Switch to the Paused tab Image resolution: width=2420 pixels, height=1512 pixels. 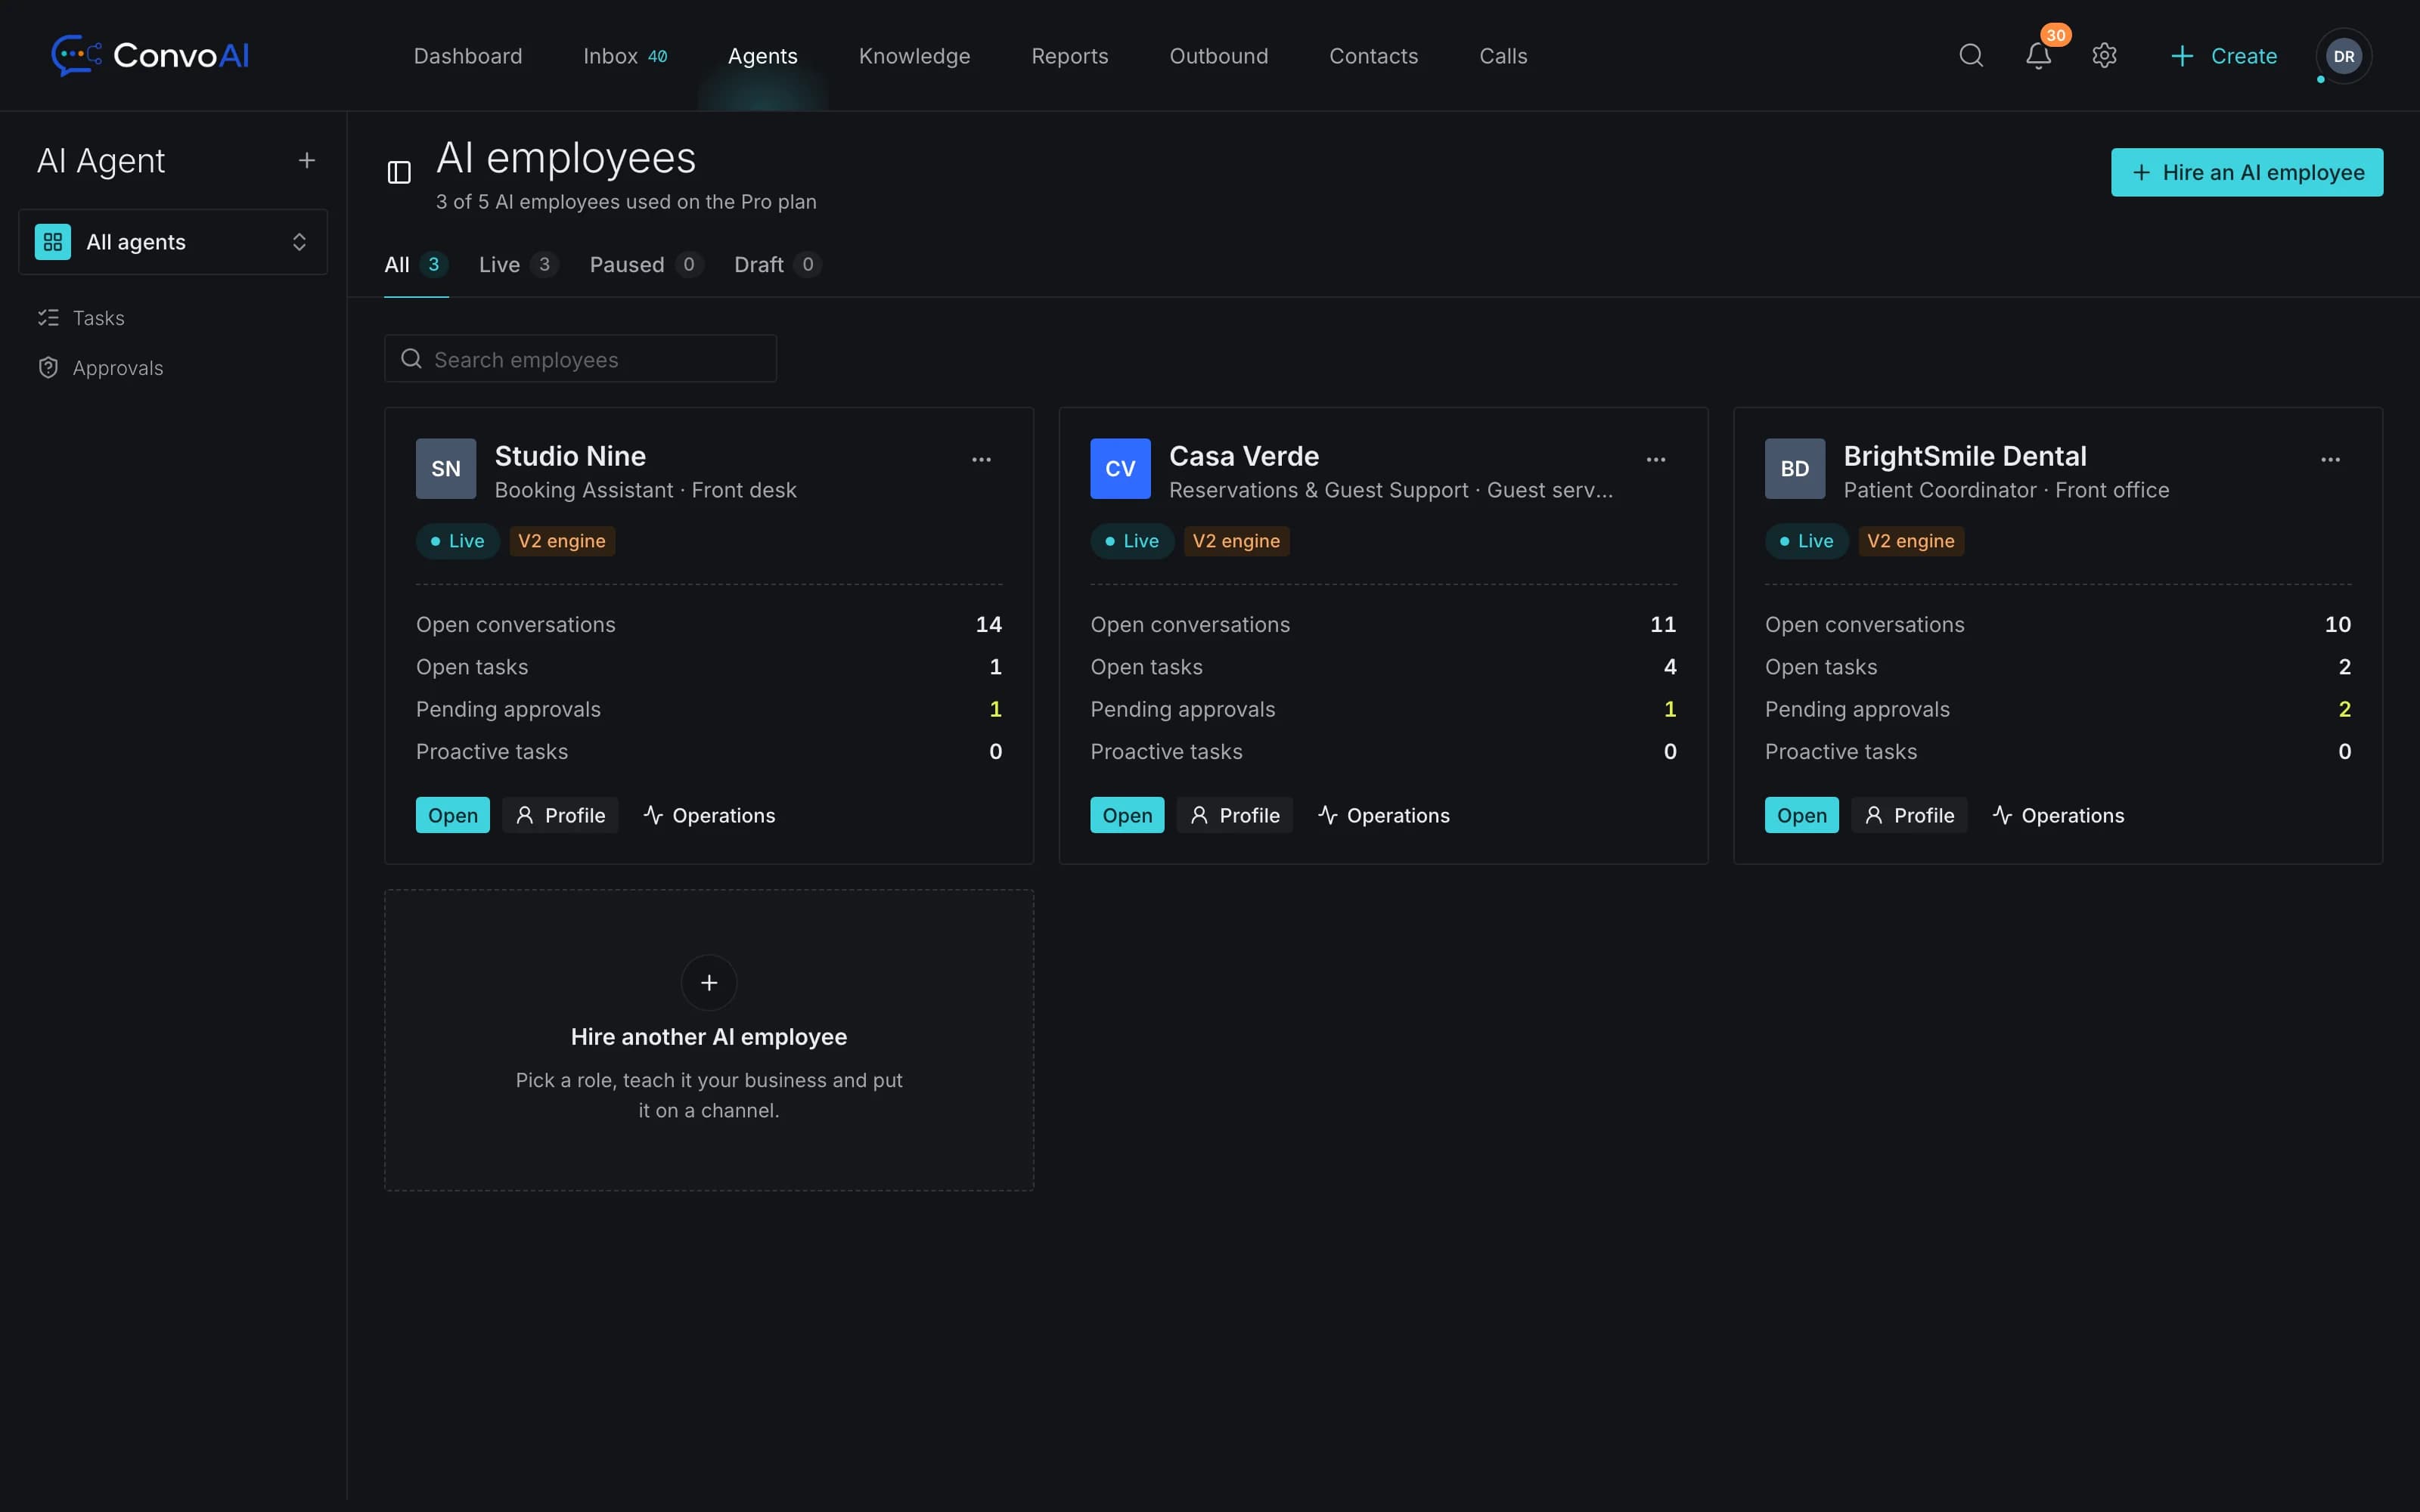click(645, 264)
